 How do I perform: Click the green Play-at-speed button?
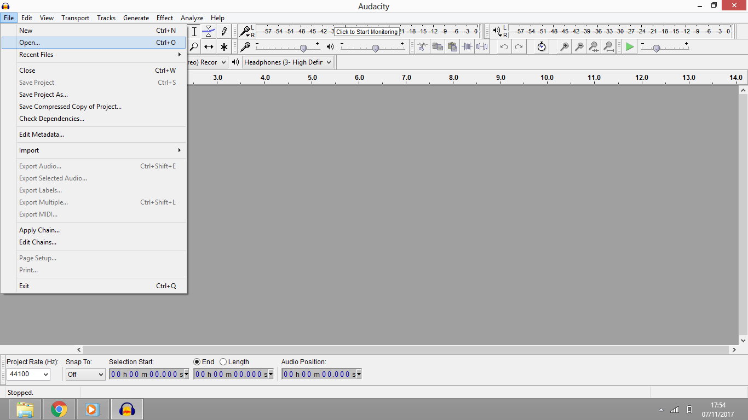[x=630, y=47]
